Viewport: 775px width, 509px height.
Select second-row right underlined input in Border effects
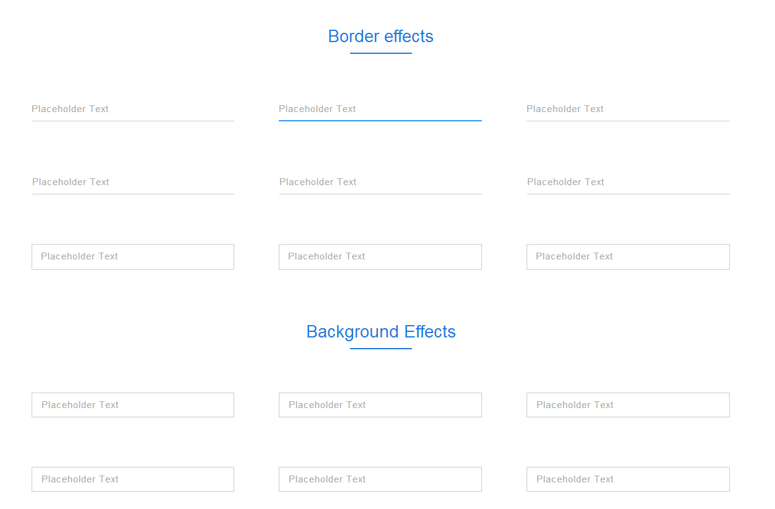(628, 182)
